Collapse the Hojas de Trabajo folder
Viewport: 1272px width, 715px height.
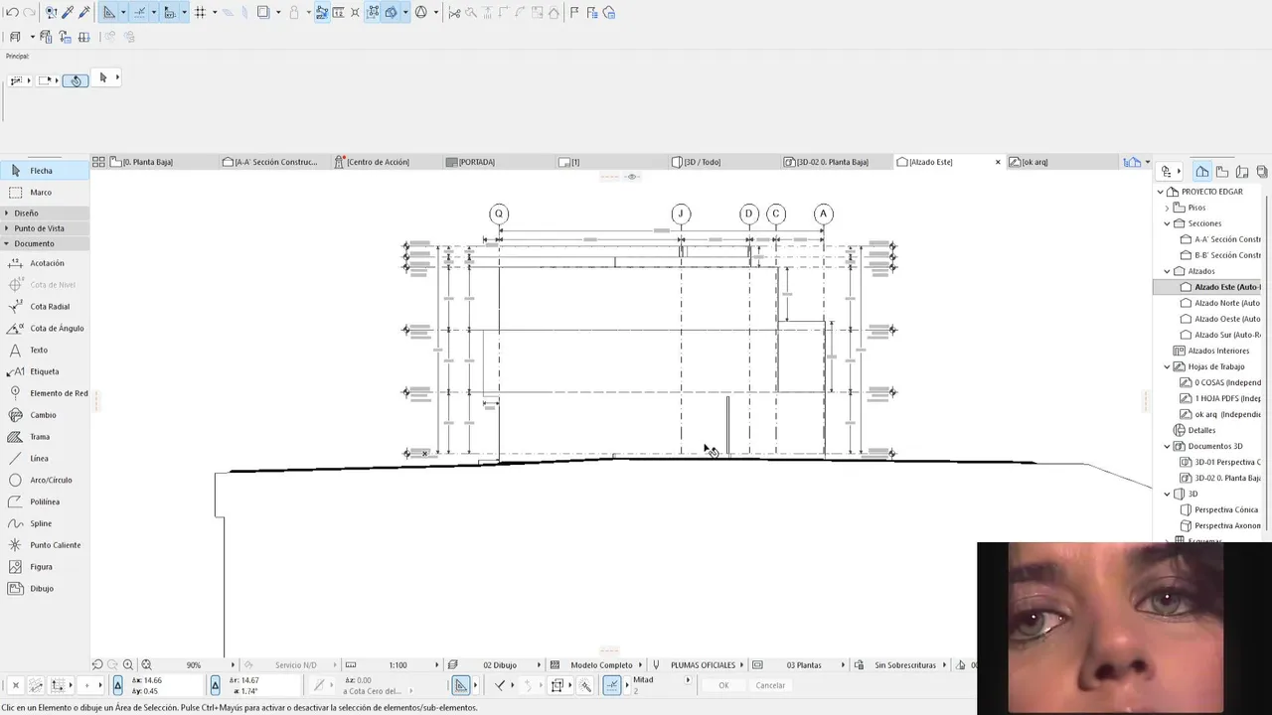[1168, 366]
